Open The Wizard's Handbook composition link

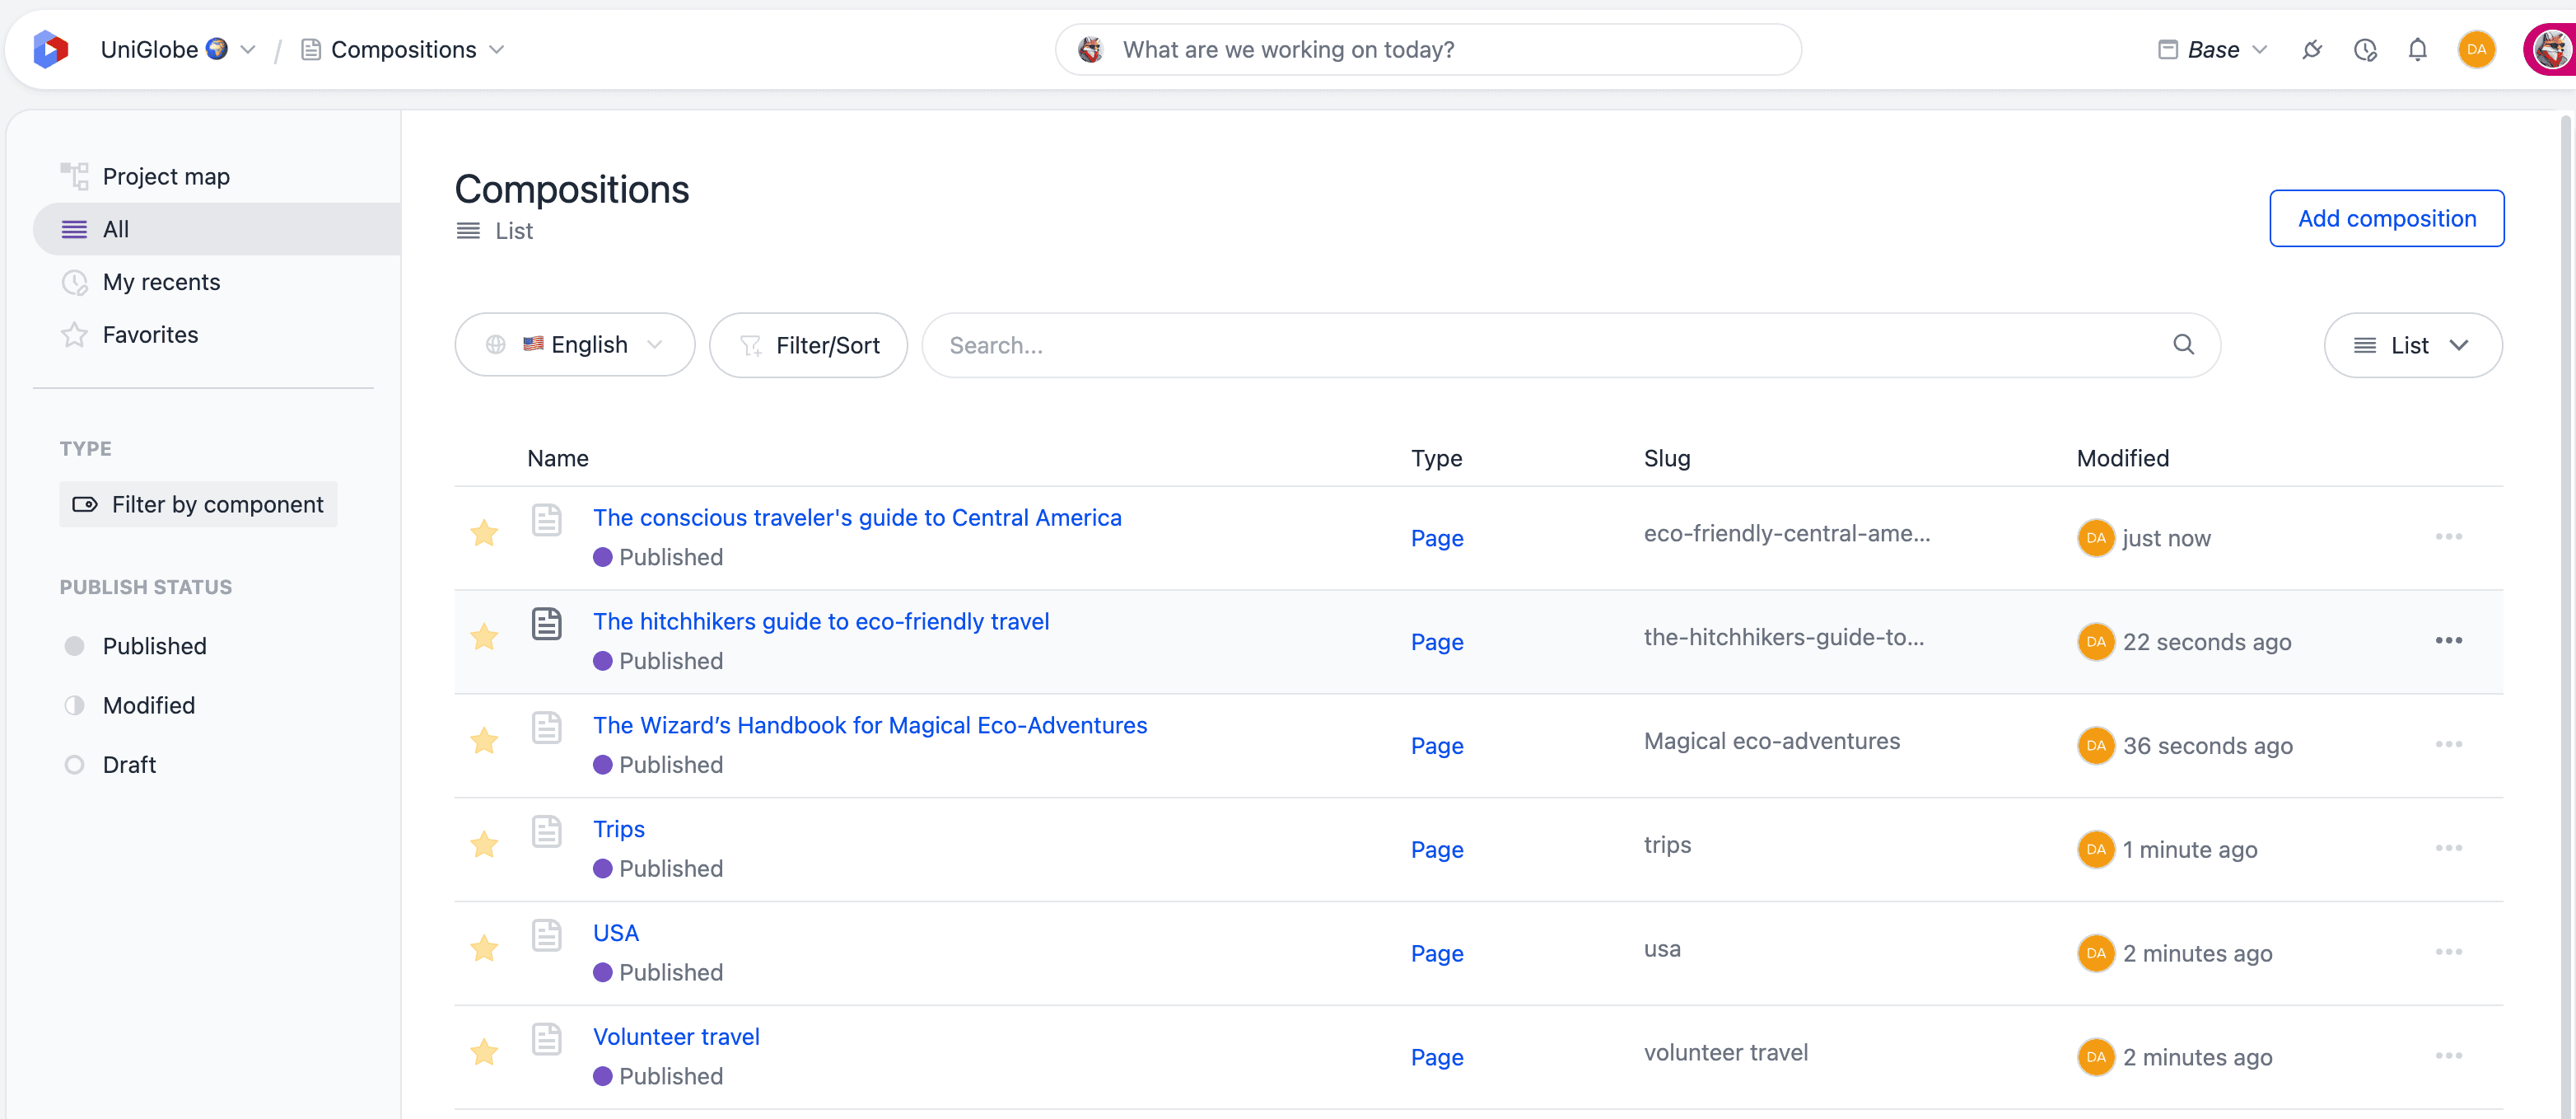point(870,724)
